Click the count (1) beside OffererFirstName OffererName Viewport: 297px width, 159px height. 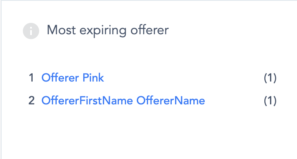coord(270,101)
